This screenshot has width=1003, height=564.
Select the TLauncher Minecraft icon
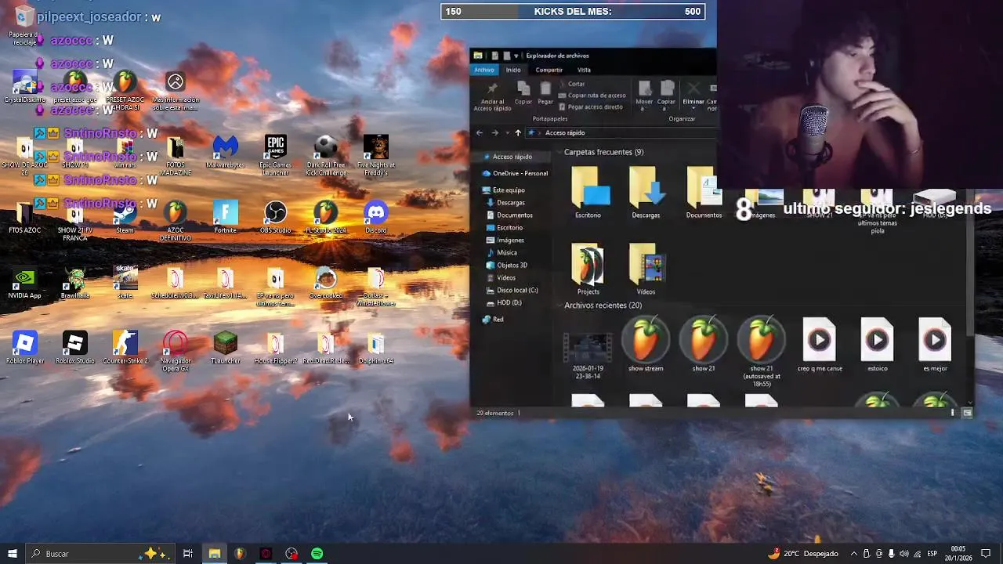coord(225,348)
